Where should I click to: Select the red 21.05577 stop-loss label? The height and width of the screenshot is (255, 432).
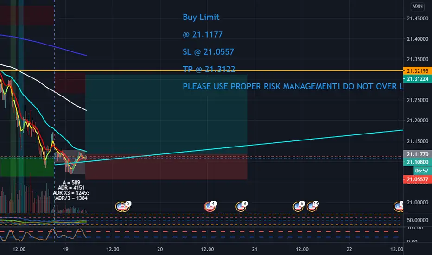(x=417, y=179)
